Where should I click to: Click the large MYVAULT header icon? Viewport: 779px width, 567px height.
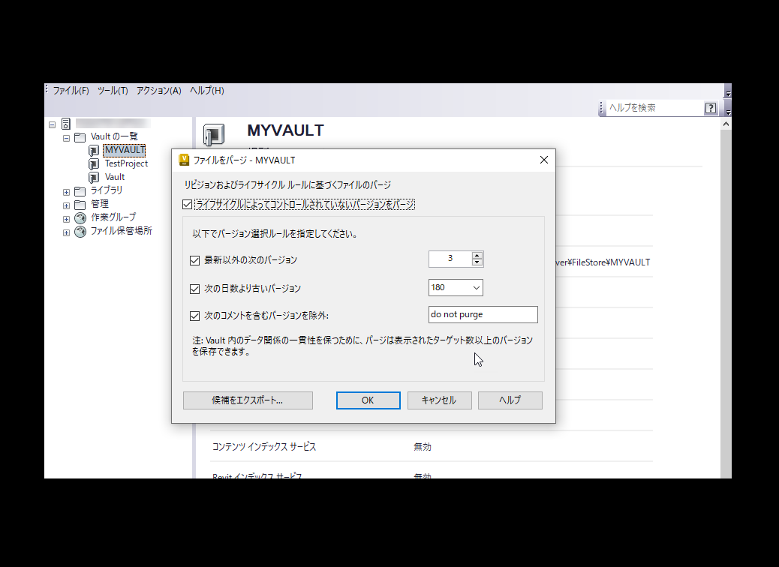pyautogui.click(x=214, y=134)
